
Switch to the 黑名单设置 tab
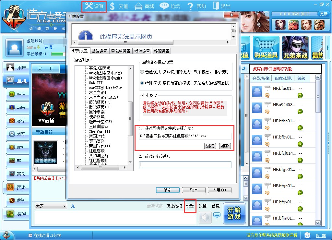coord(120,51)
